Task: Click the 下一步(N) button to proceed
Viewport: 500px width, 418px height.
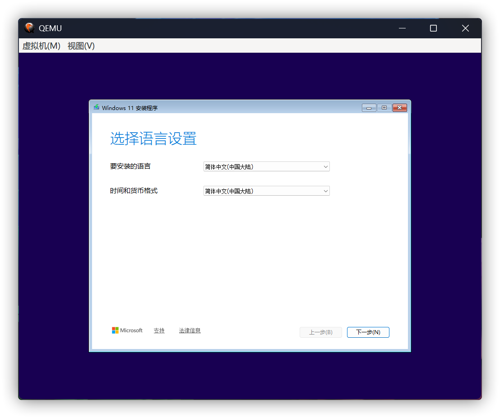Action: (x=368, y=332)
